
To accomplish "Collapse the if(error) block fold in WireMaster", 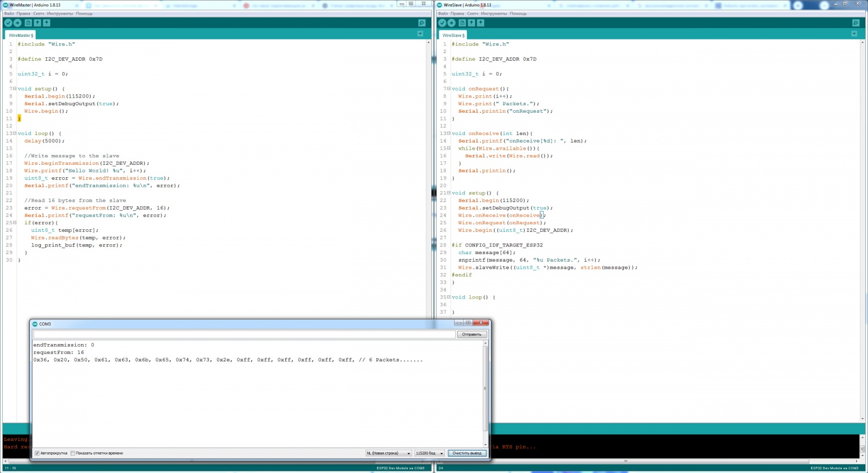I will [15, 223].
